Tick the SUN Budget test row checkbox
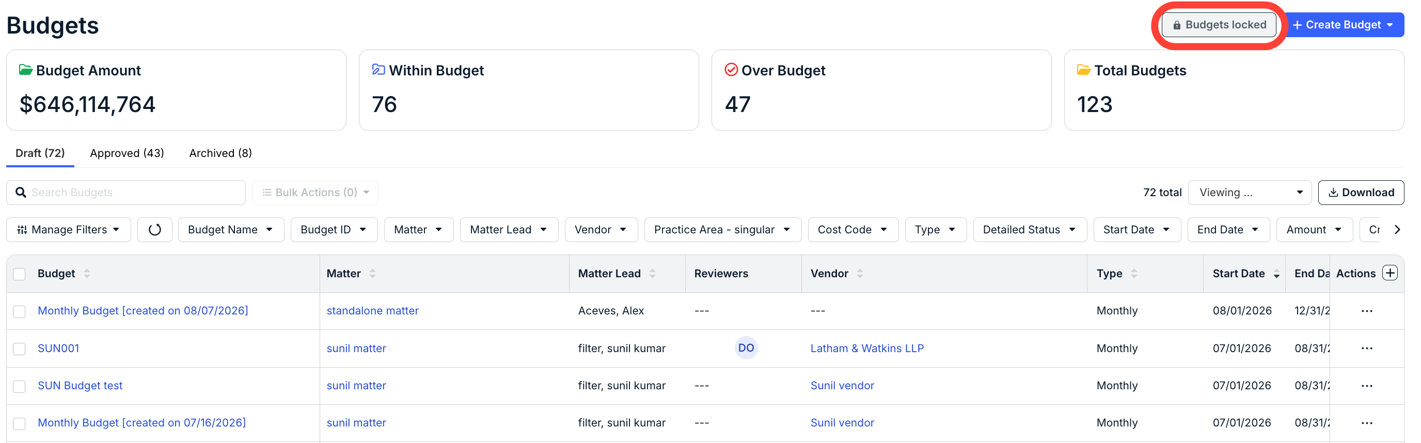1421x443 pixels. point(19,387)
